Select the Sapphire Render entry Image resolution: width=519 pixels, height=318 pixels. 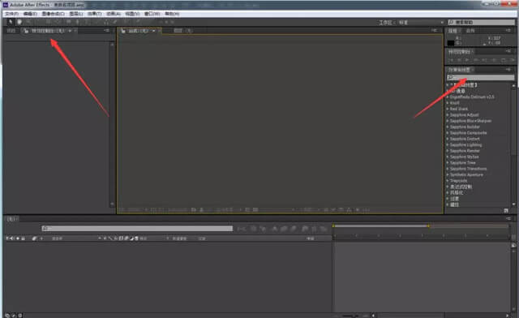tap(465, 151)
